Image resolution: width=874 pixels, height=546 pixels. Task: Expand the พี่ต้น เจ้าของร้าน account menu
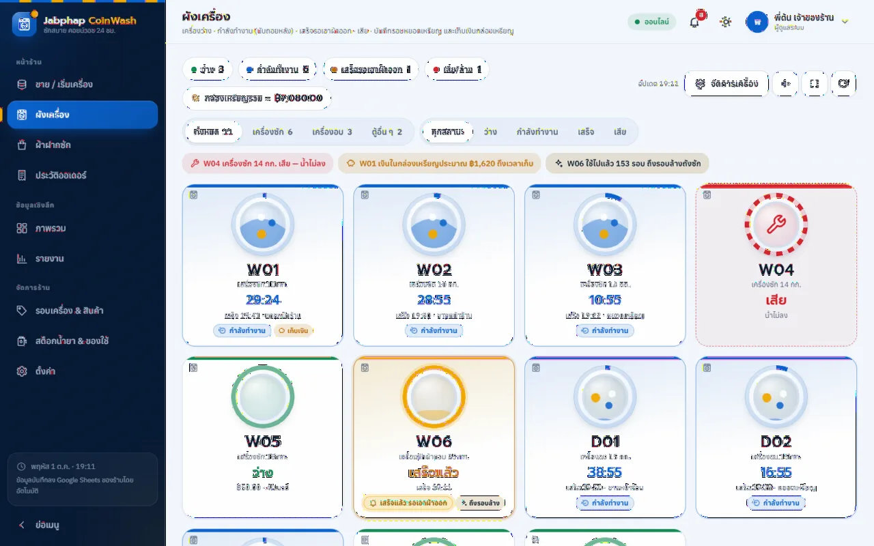[x=798, y=22]
